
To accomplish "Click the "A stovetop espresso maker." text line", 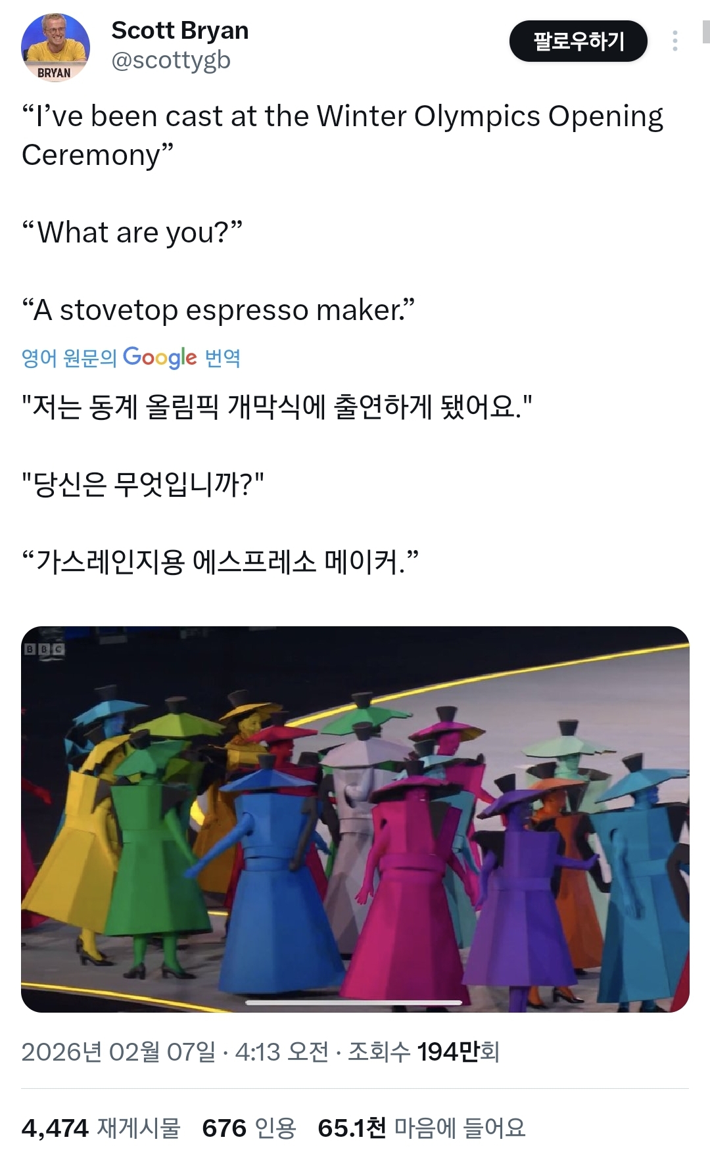I will point(218,310).
